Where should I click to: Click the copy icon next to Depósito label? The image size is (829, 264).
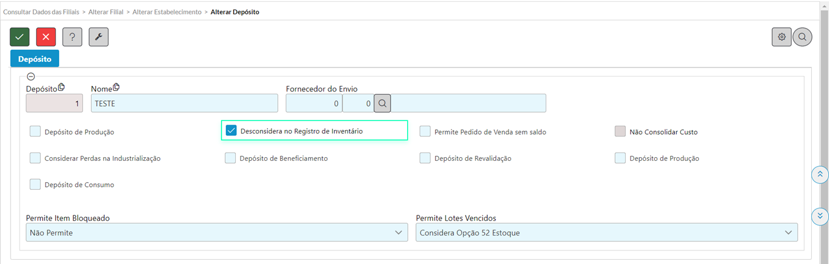pos(62,87)
